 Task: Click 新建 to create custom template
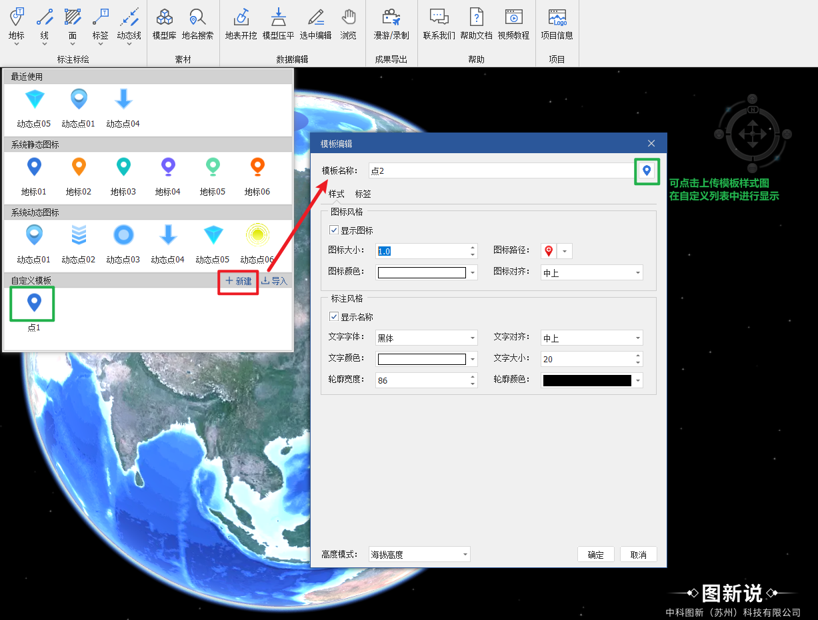coord(239,281)
